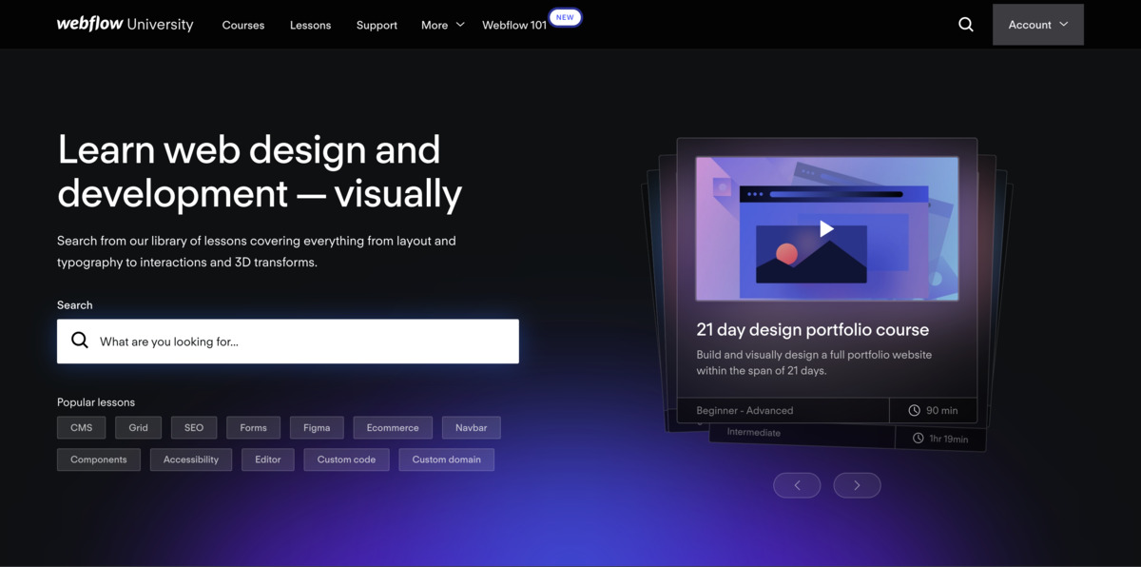
Task: Click the '90 min' duration text
Action: pyautogui.click(x=942, y=410)
